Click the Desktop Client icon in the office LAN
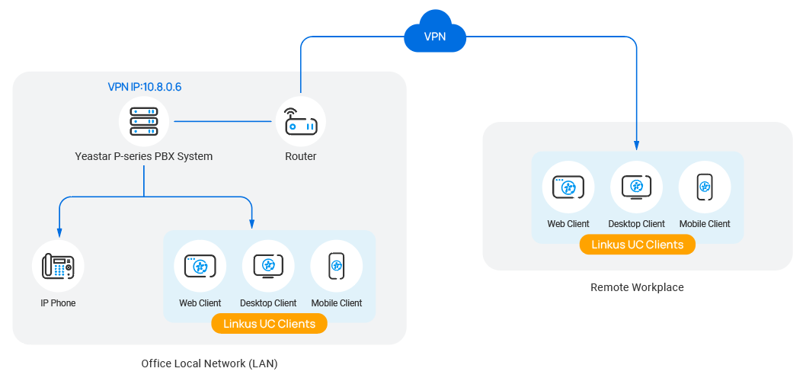The height and width of the screenshot is (381, 806). [x=268, y=266]
